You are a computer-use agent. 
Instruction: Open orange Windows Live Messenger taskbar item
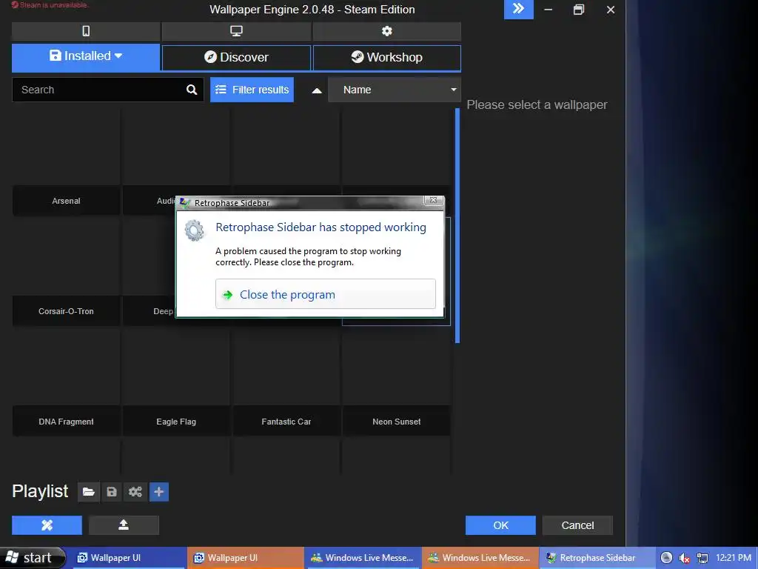pos(480,558)
